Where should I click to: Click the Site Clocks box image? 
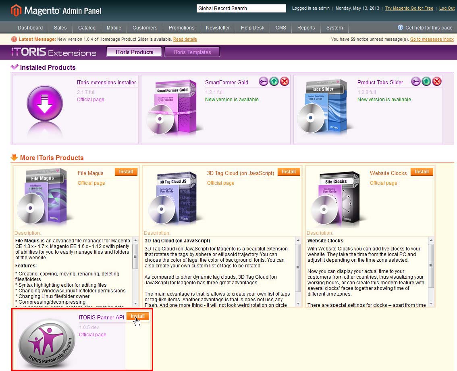[337, 198]
